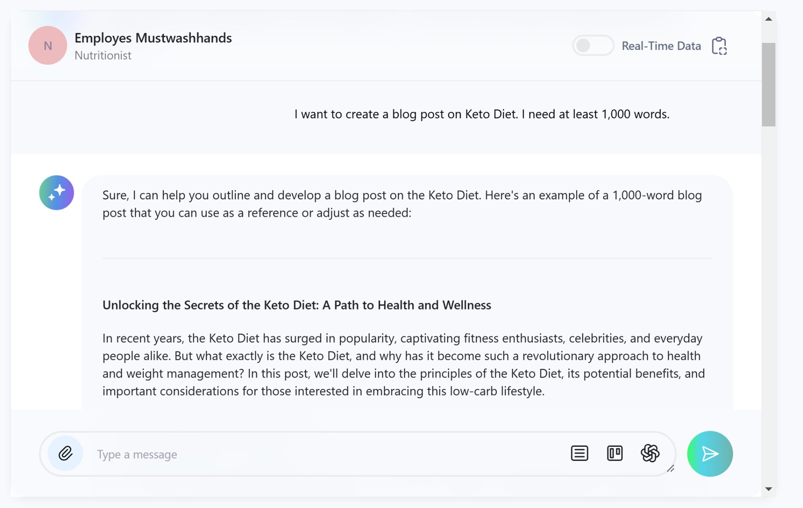Click the Employes Mustwashhands name header
Viewport: 803px width, 508px height.
coord(153,38)
